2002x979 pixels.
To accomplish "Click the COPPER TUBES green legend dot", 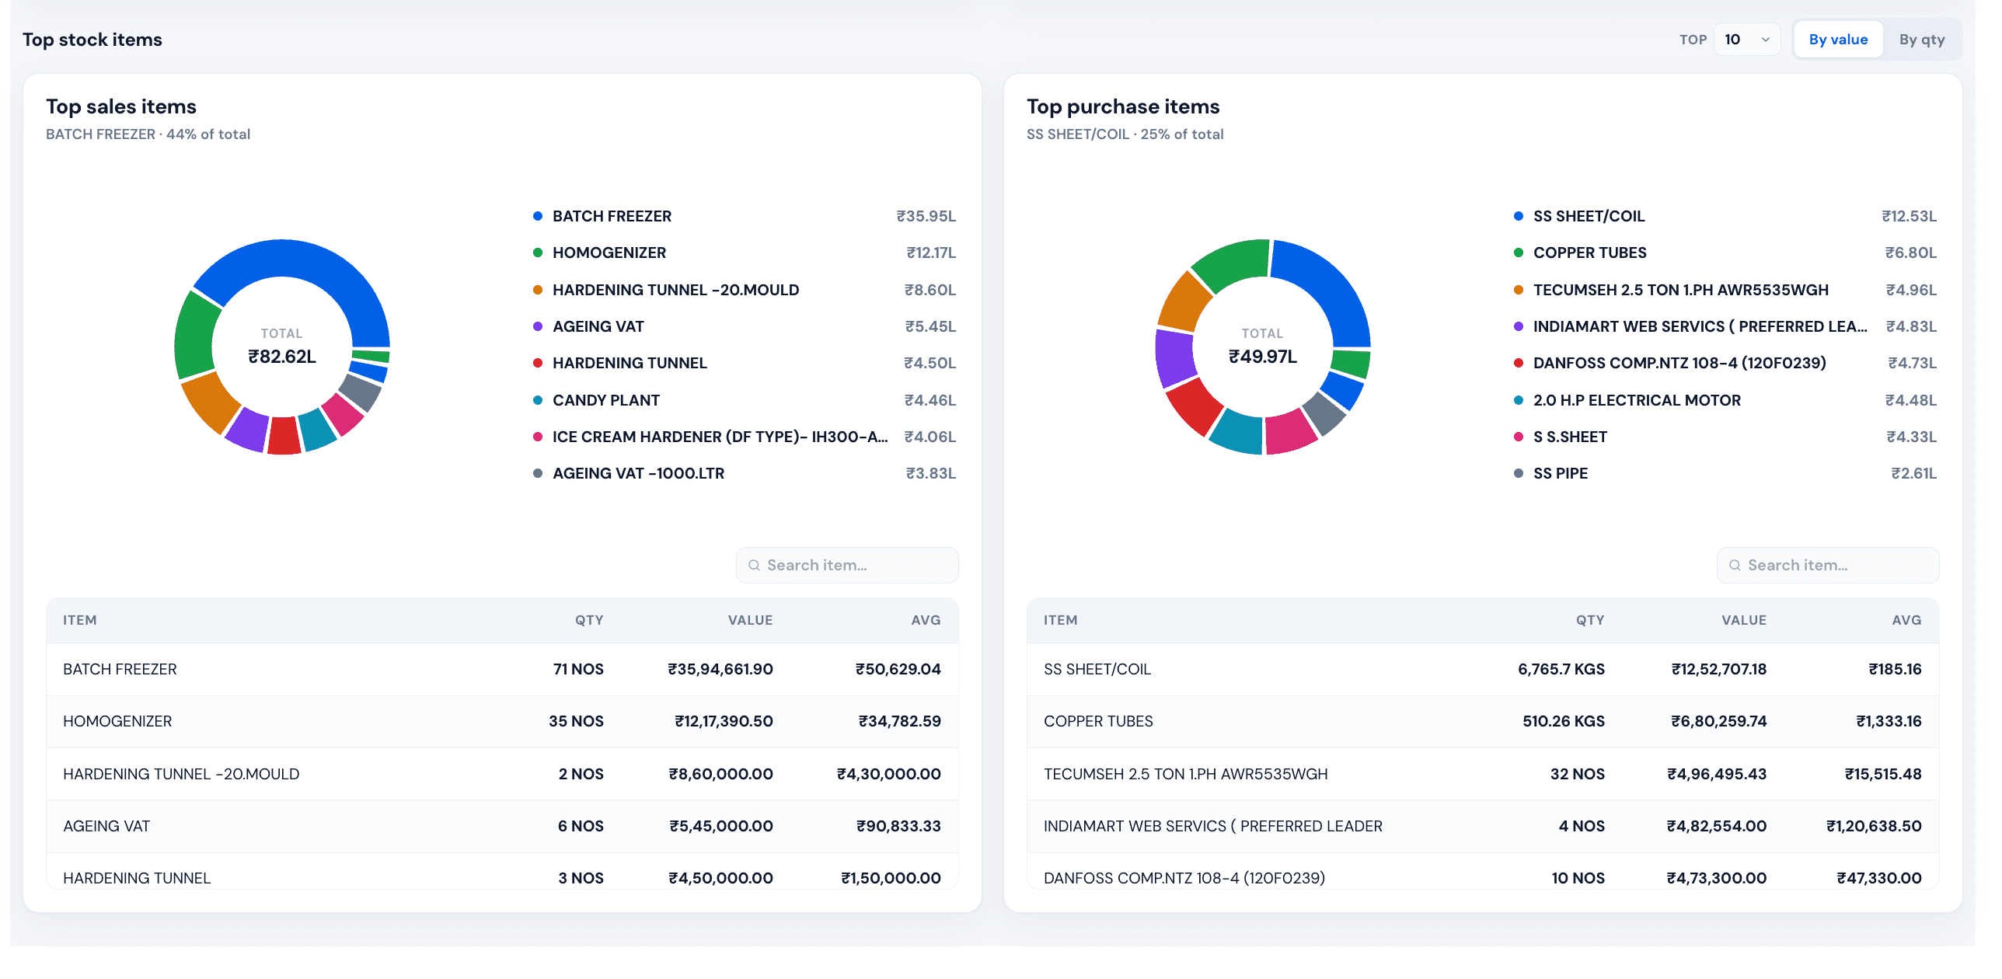I will click(1518, 253).
